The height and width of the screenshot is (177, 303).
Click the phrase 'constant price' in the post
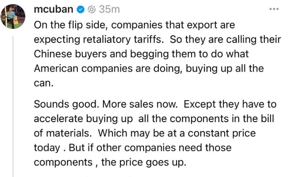[222, 133]
